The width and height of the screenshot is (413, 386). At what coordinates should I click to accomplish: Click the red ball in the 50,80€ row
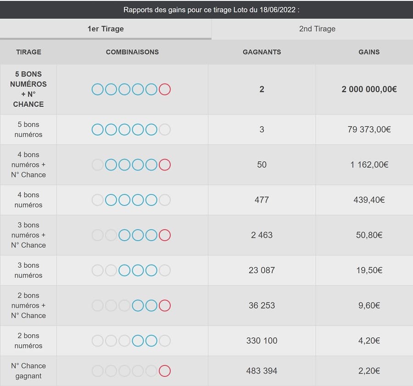(x=165, y=235)
